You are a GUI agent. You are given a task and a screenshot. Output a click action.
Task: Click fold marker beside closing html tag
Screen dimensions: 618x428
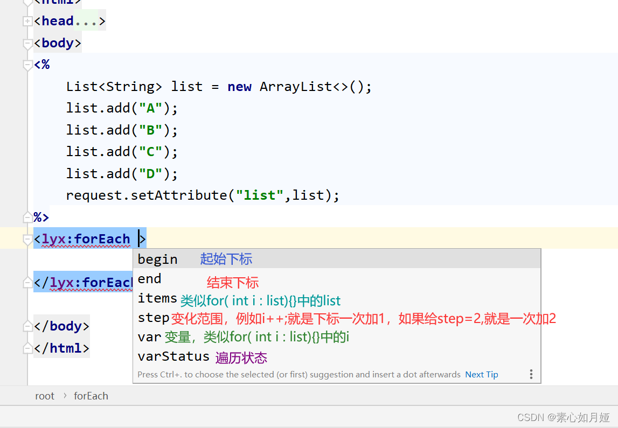pyautogui.click(x=27, y=348)
